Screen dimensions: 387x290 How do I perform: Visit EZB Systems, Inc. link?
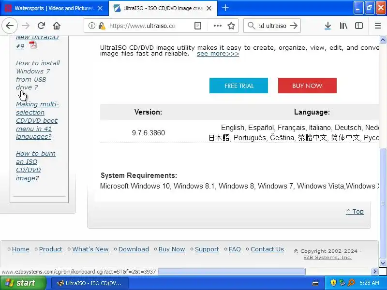click(327, 258)
